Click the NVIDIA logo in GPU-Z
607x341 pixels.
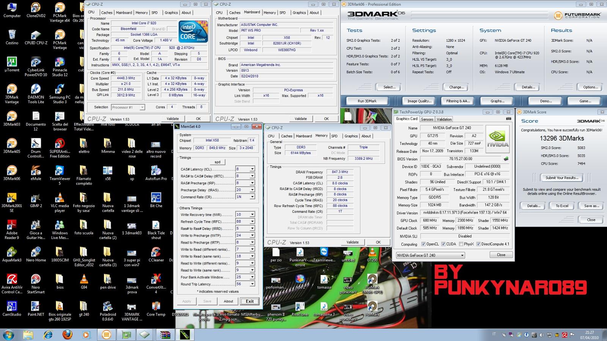coord(498,138)
